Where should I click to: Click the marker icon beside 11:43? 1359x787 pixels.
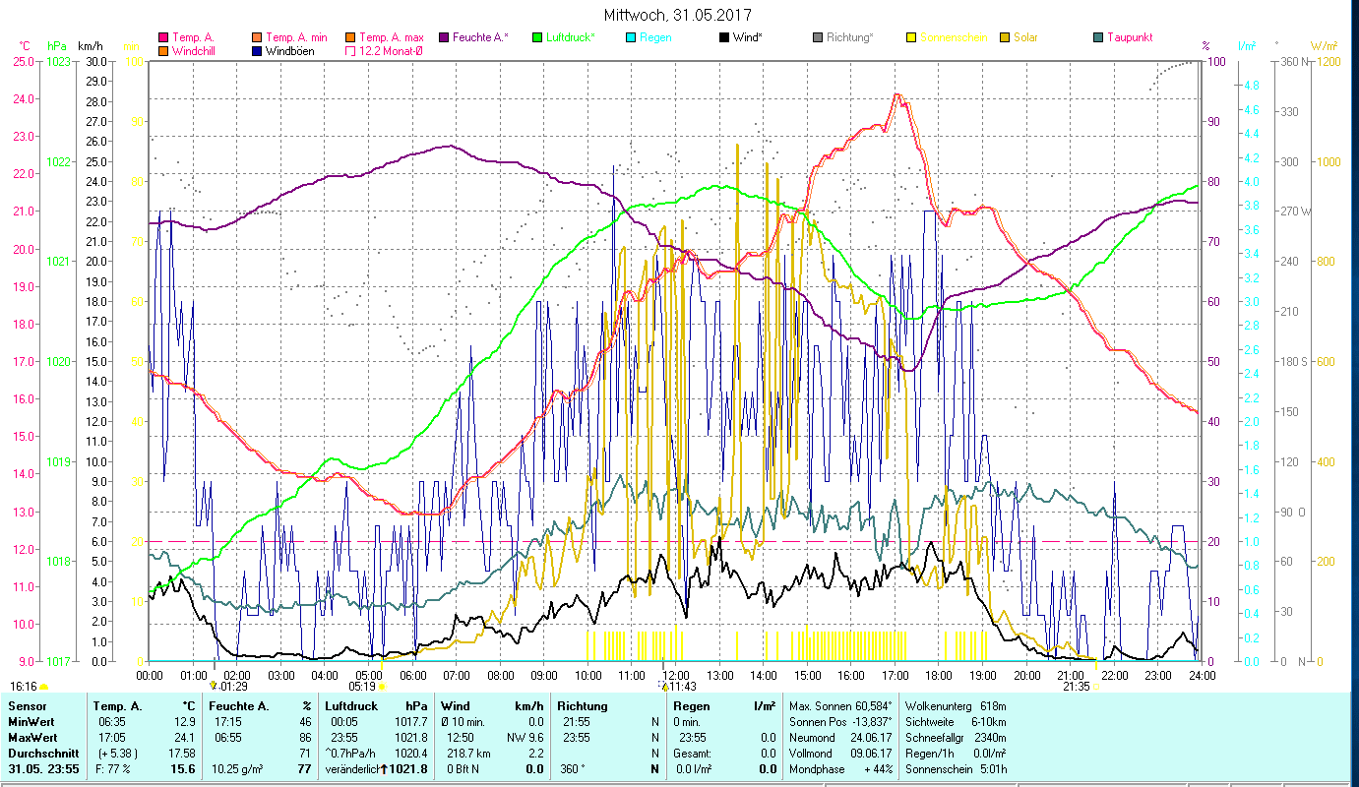pyautogui.click(x=665, y=686)
